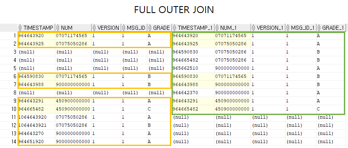This screenshot has width=348, height=148.
Task: Select row number 1 in the grid
Action: (15, 36)
